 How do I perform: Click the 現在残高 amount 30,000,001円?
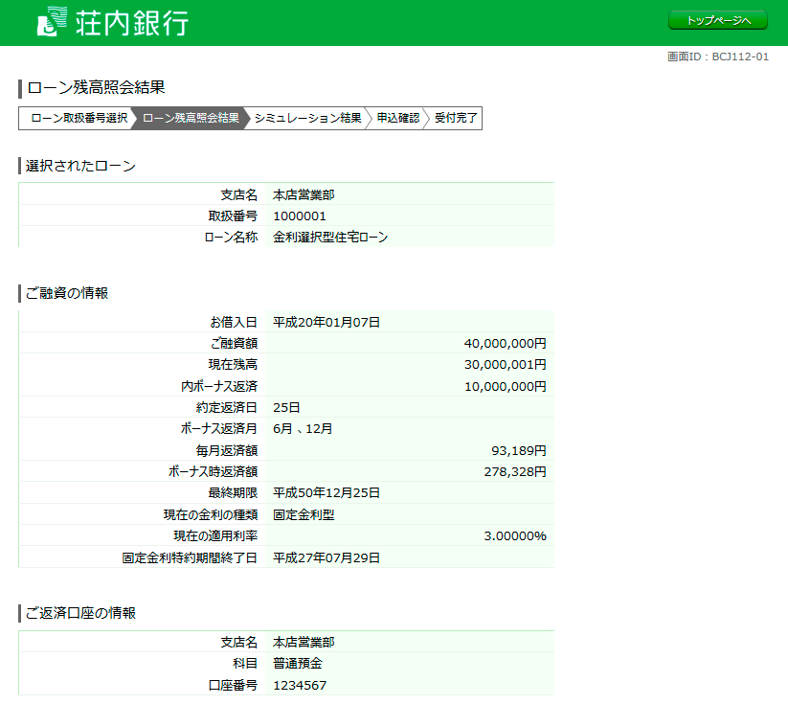[x=505, y=364]
